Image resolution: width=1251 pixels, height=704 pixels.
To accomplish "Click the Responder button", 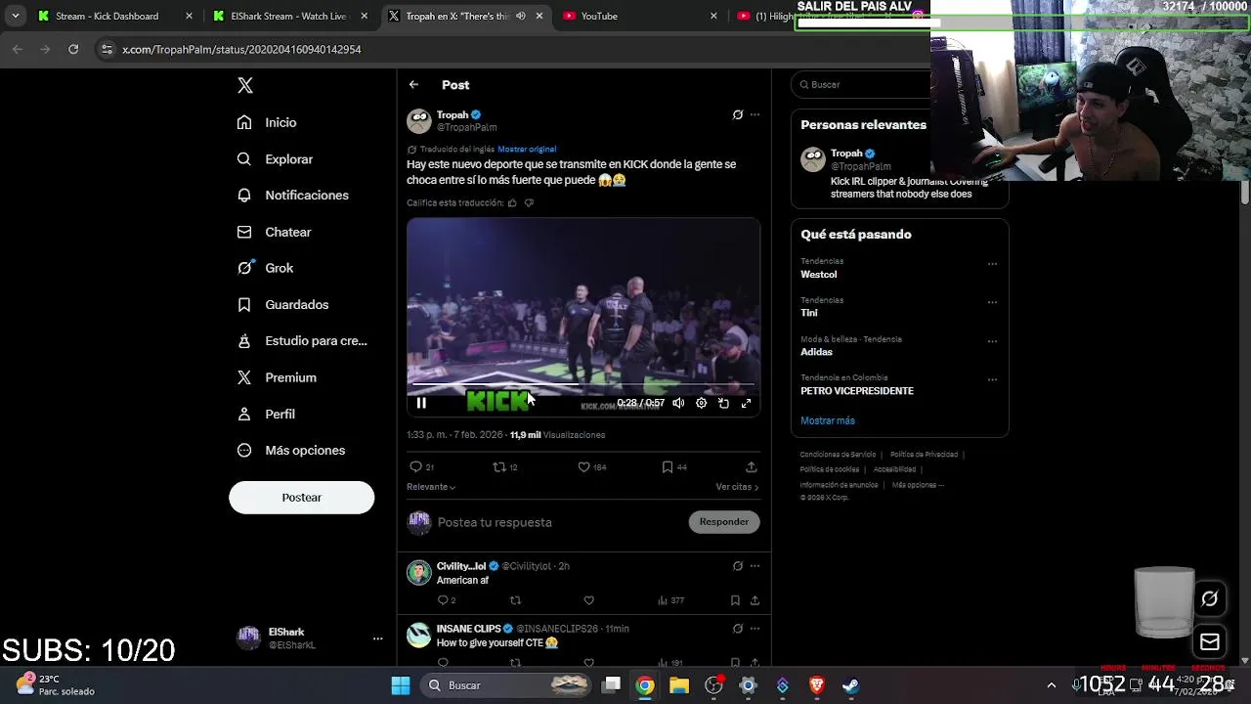I will pos(724,522).
